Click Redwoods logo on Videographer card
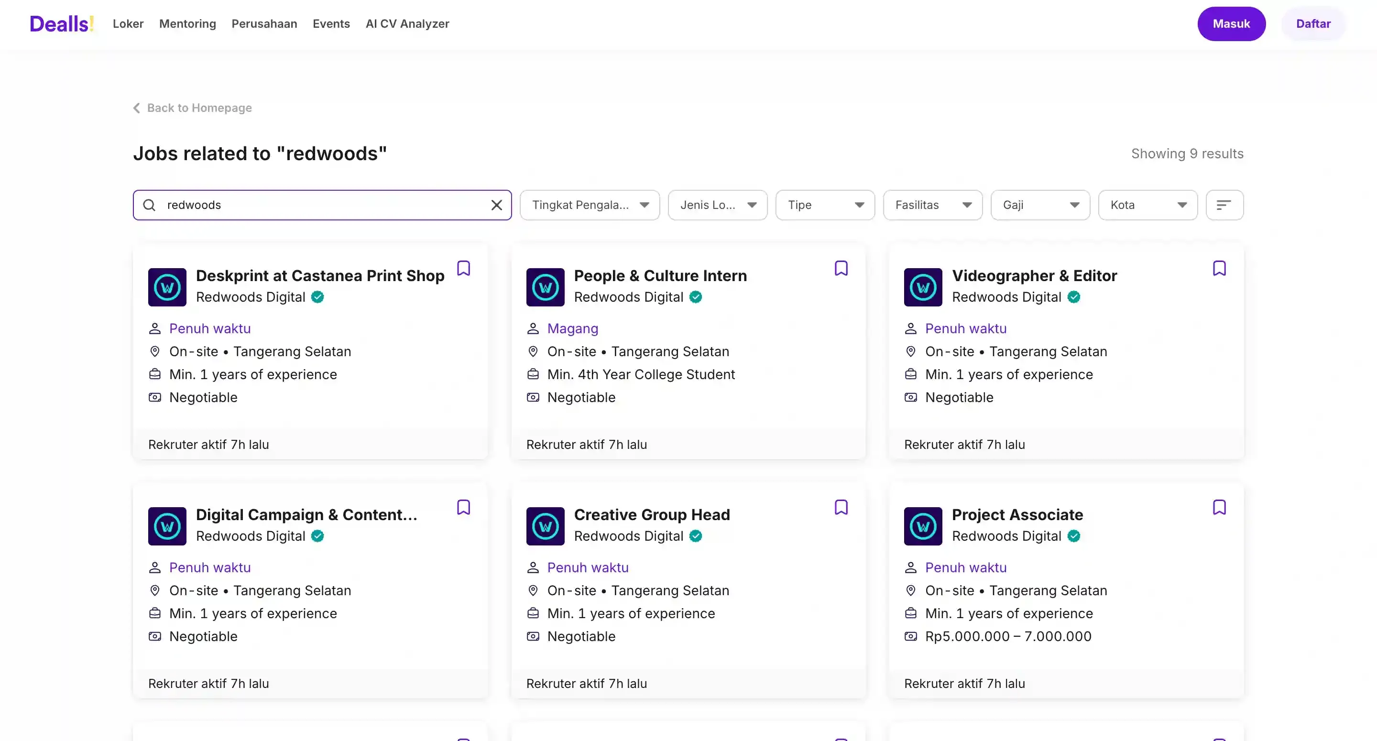The height and width of the screenshot is (741, 1377). click(x=923, y=287)
